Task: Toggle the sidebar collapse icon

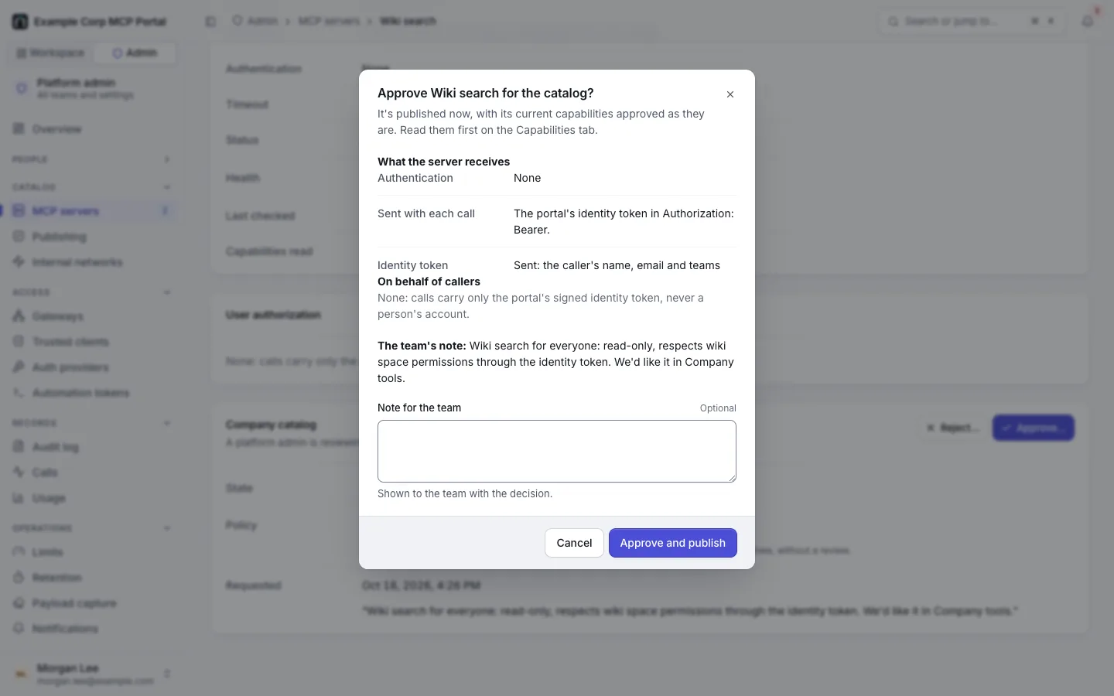Action: point(210,22)
